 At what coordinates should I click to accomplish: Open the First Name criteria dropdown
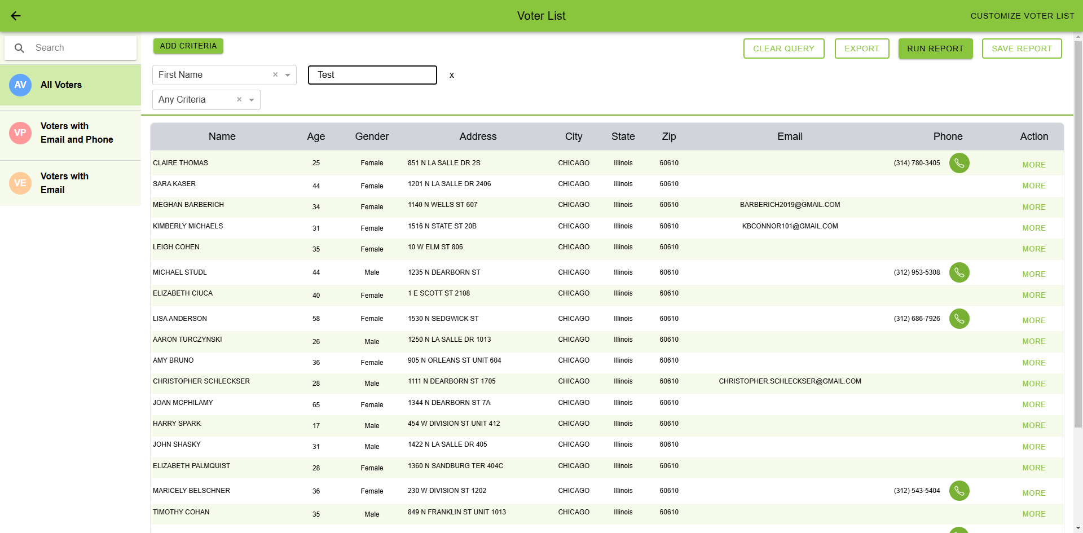pyautogui.click(x=288, y=74)
